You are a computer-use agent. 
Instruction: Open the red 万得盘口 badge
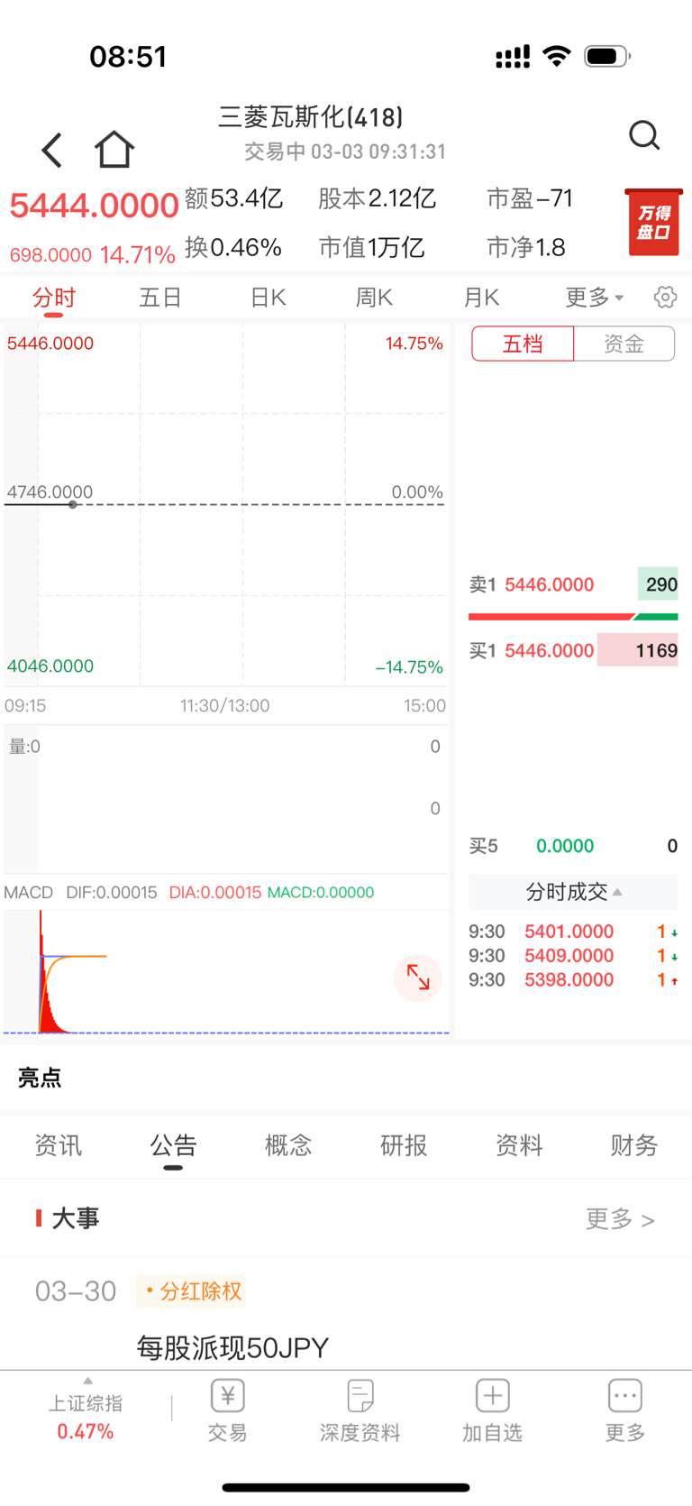click(653, 223)
